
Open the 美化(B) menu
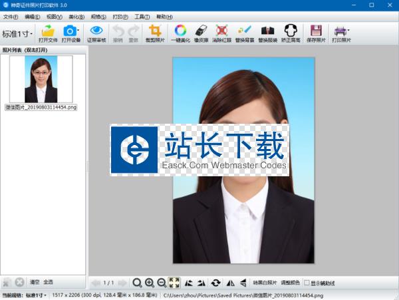pyautogui.click(x=76, y=16)
